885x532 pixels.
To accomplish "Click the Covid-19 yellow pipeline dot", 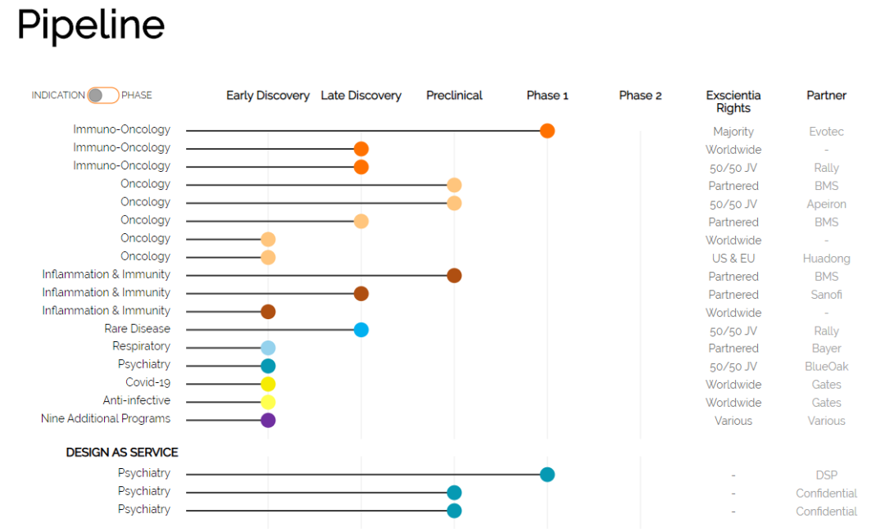I will (268, 384).
